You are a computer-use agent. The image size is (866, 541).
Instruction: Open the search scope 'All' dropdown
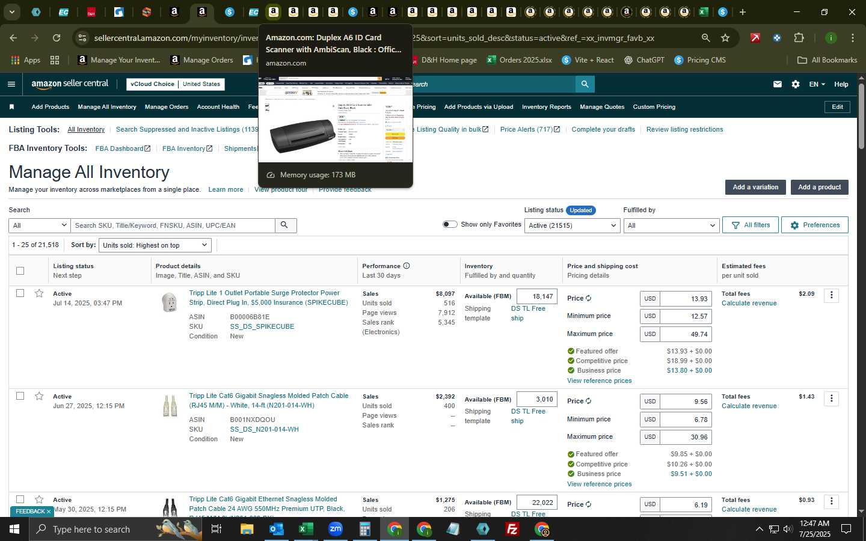click(40, 225)
